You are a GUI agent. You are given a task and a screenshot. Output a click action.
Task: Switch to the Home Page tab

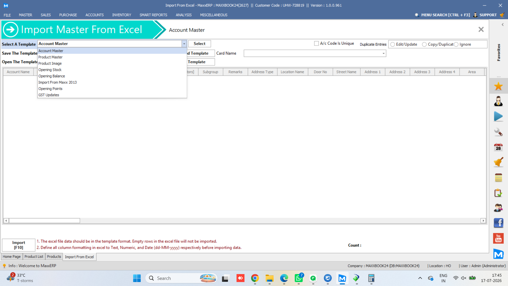(12, 257)
